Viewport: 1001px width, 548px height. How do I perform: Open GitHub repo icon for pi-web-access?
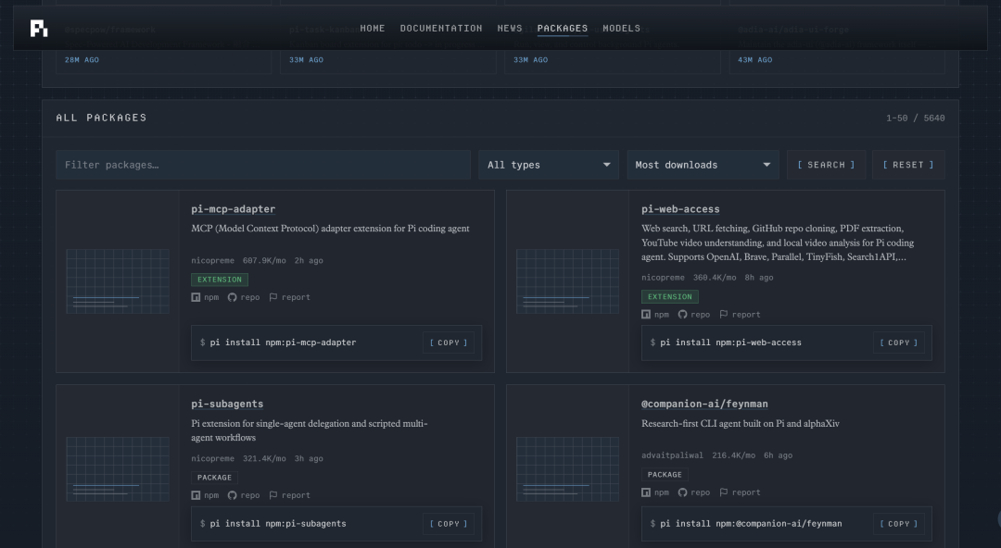click(694, 315)
